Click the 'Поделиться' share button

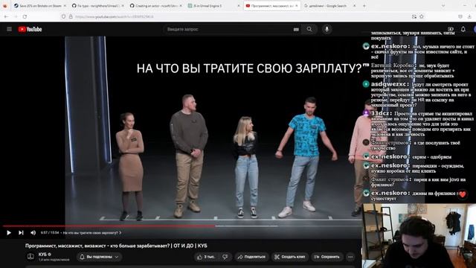click(x=251, y=257)
